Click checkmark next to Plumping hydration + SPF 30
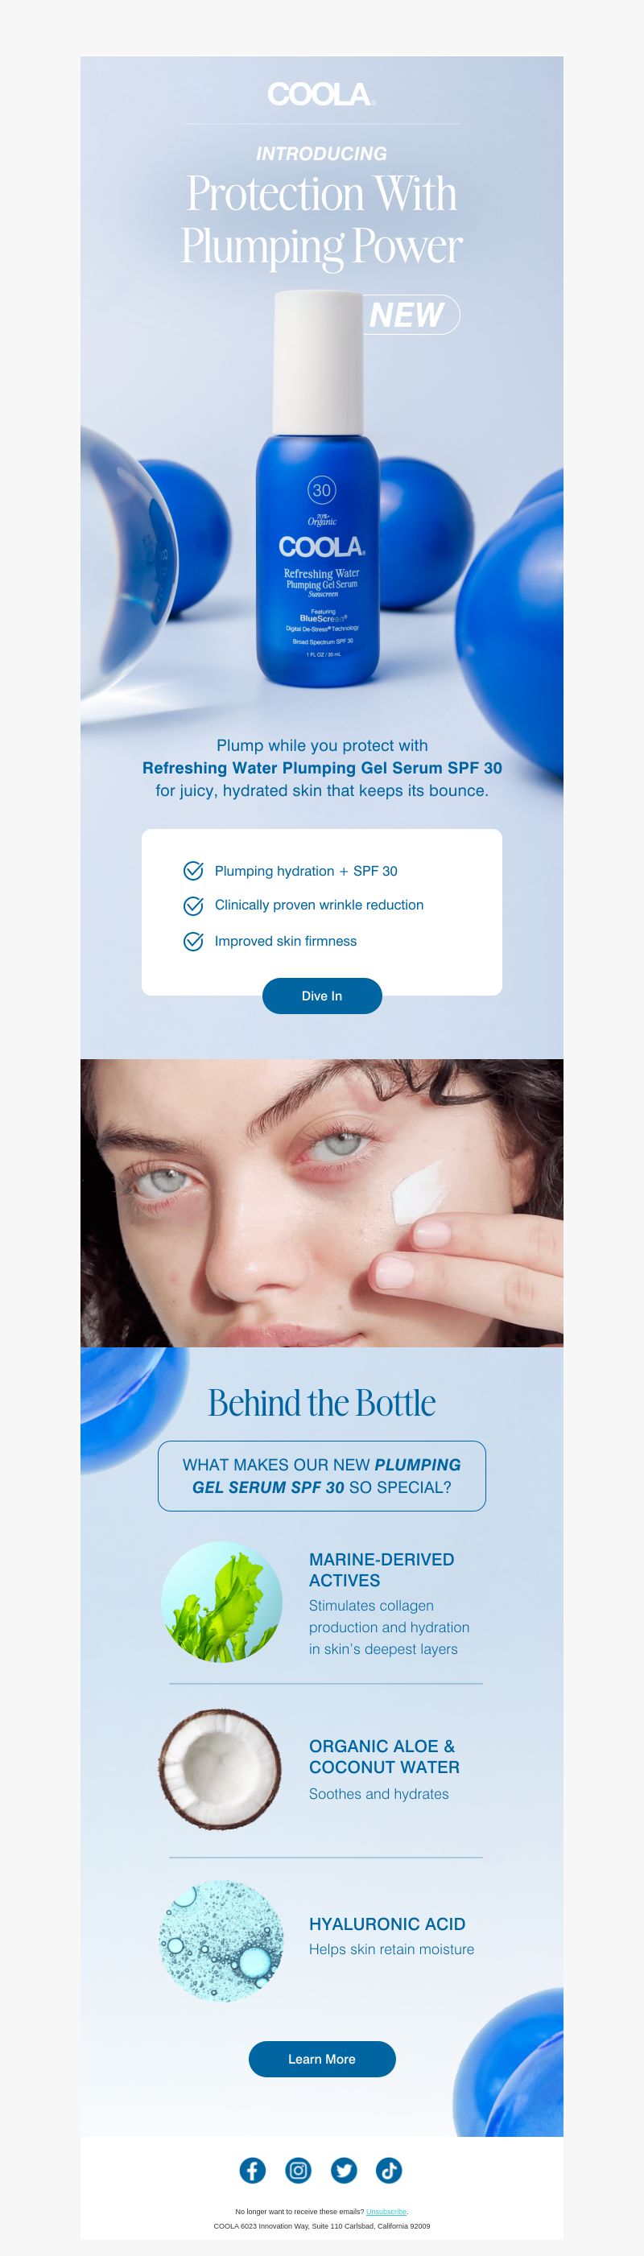Viewport: 644px width, 2256px height. coord(192,871)
